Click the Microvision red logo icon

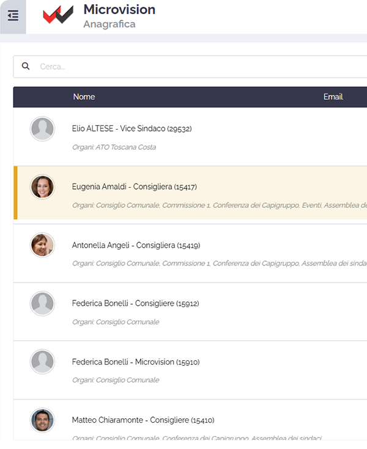coord(58,15)
